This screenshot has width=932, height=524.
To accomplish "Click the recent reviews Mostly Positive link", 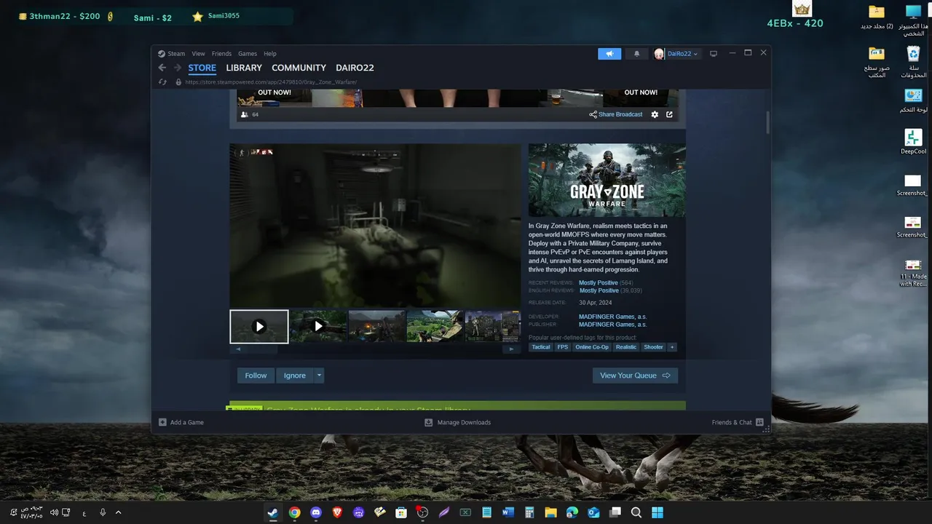I will [598, 282].
